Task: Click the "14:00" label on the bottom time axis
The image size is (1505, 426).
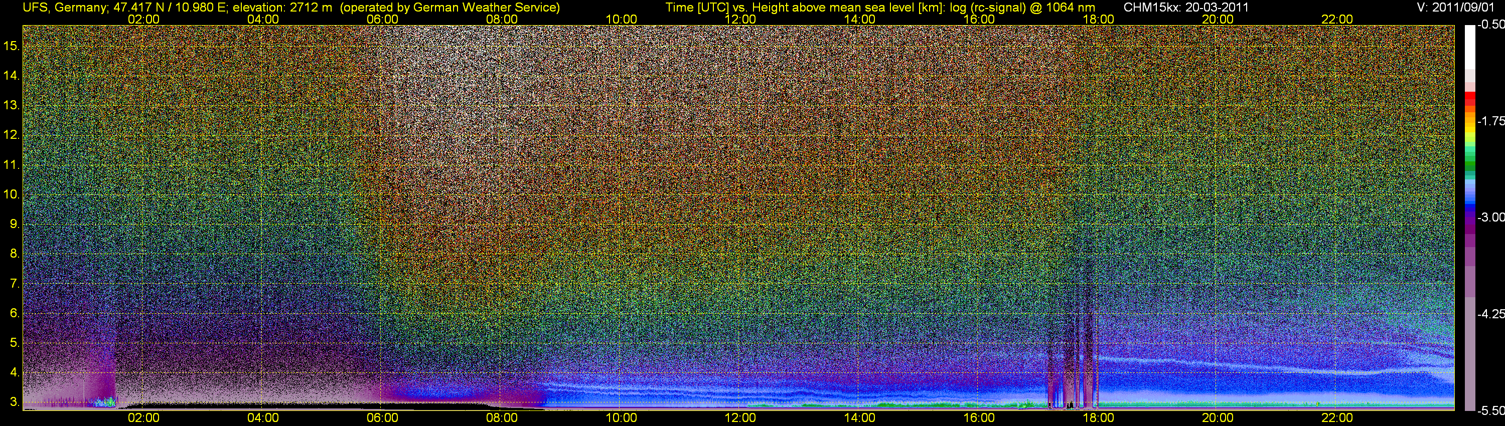Action: point(860,418)
